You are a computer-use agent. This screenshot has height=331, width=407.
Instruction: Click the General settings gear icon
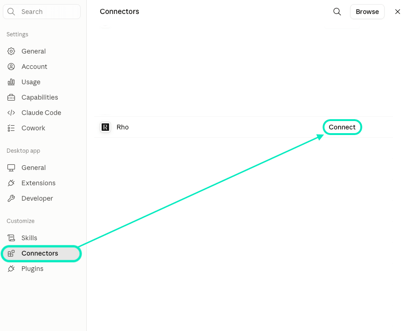point(11,51)
